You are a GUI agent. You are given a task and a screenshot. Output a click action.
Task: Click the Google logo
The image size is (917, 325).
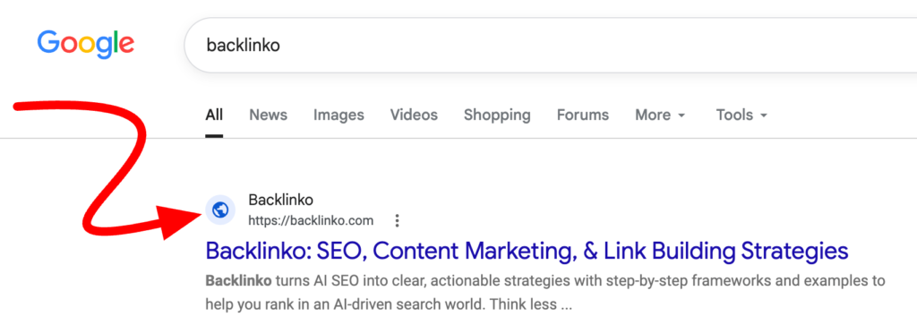click(86, 45)
